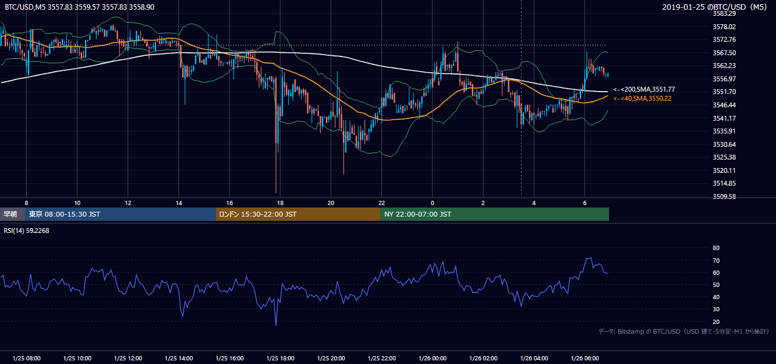Screen dimensions: 776x364
Task: Click hour label 14 under price chart
Action: [x=179, y=203]
